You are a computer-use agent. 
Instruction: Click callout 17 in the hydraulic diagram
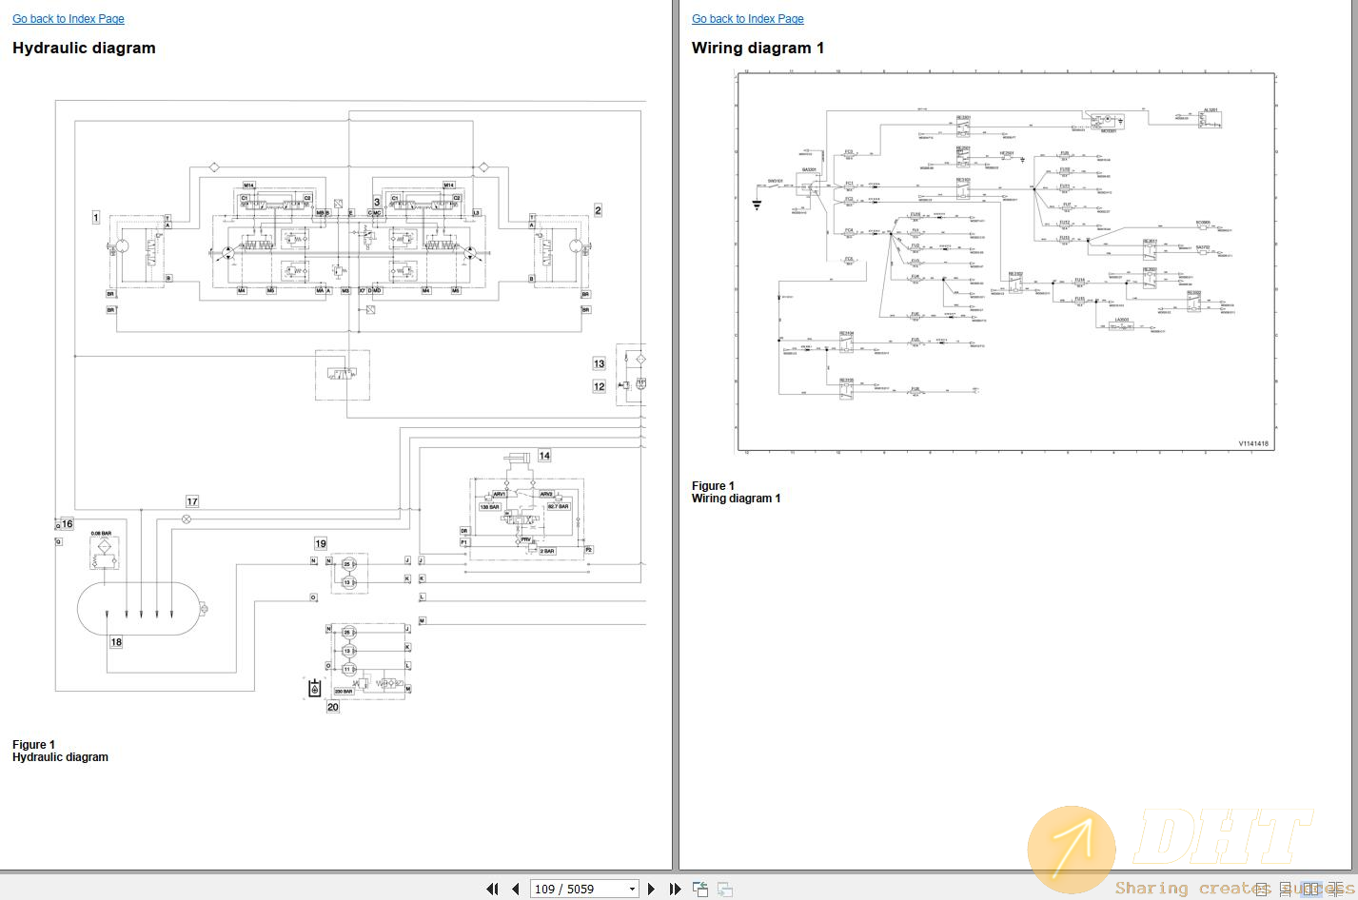[192, 501]
